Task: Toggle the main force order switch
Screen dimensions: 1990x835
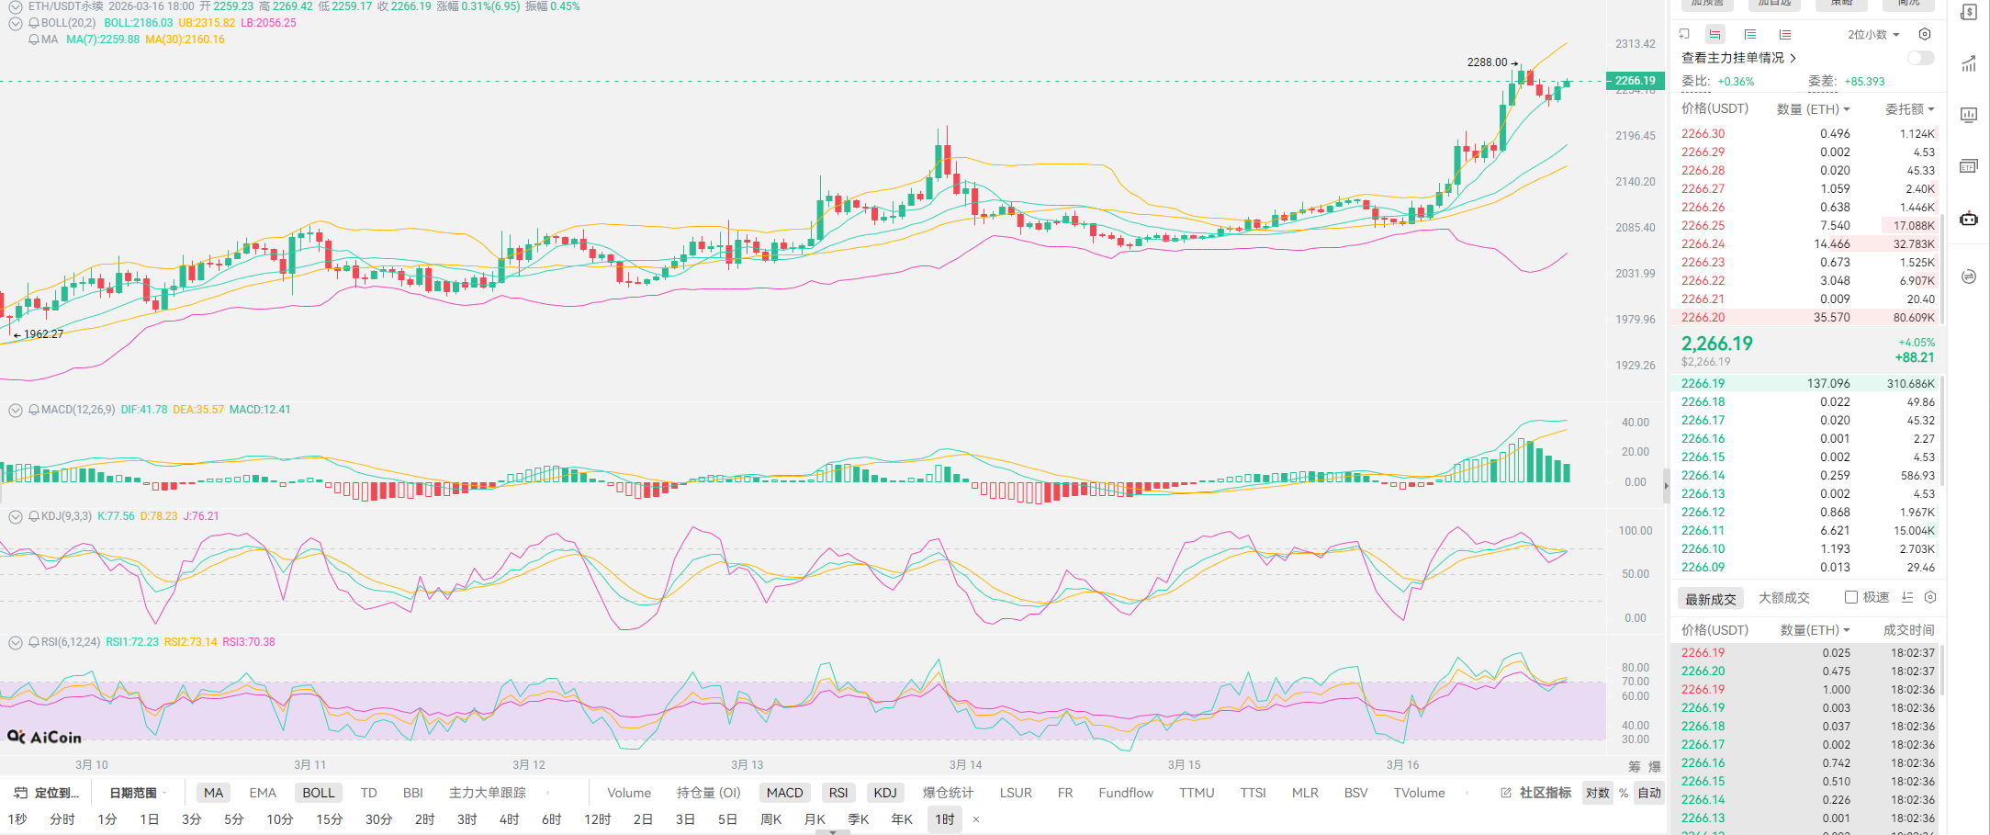Action: pos(1920,58)
